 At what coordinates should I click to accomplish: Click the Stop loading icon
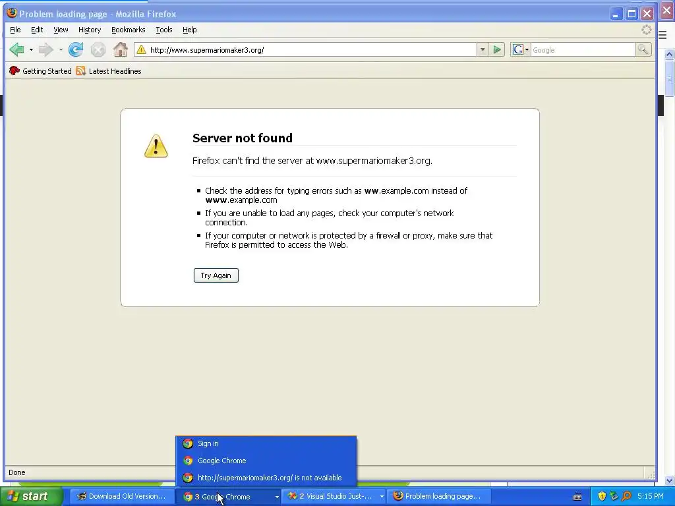98,50
